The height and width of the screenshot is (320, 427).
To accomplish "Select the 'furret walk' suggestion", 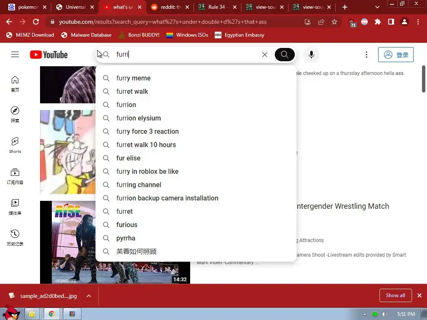I will click(196, 91).
